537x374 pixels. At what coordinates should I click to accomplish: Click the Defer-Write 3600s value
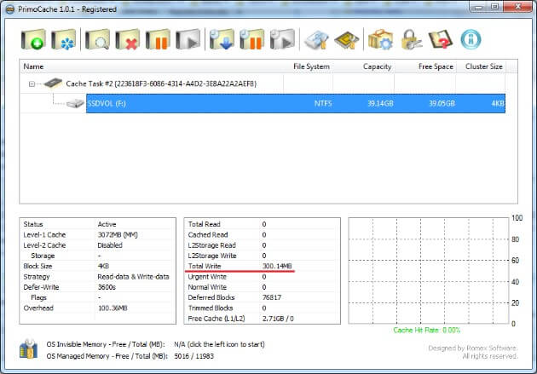(x=107, y=287)
